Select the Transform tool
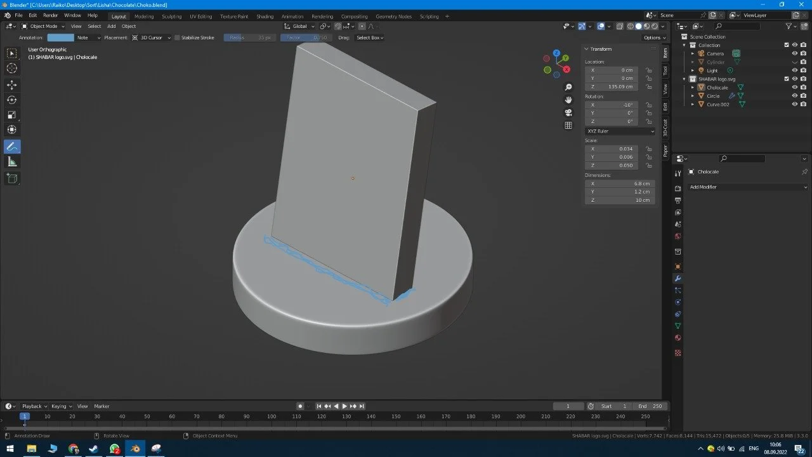The image size is (812, 457). (x=12, y=129)
